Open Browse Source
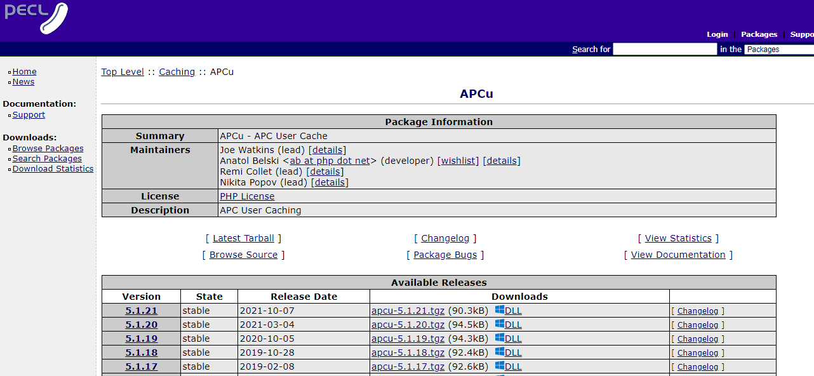The image size is (814, 376). click(243, 254)
